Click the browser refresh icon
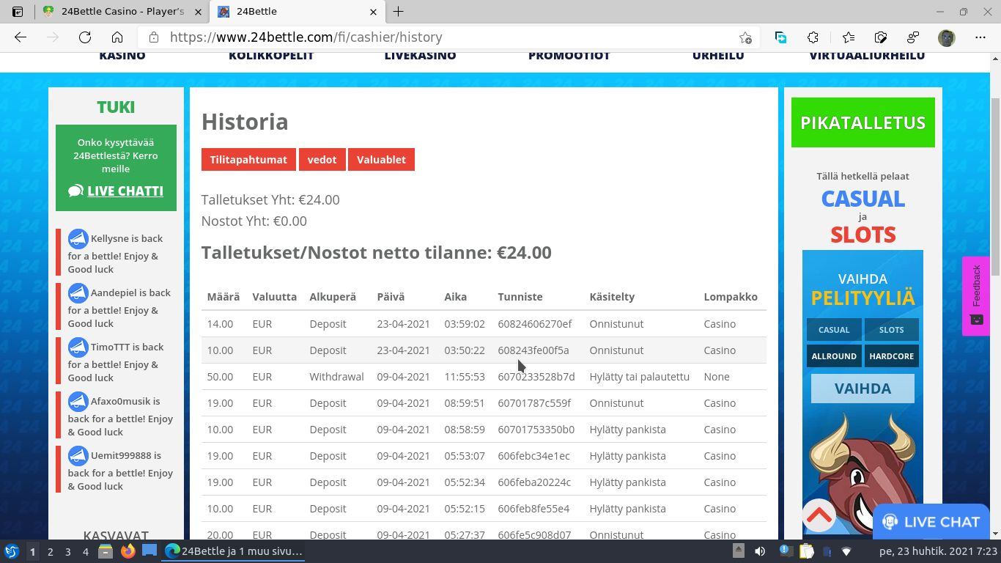1001x563 pixels. pyautogui.click(x=85, y=37)
